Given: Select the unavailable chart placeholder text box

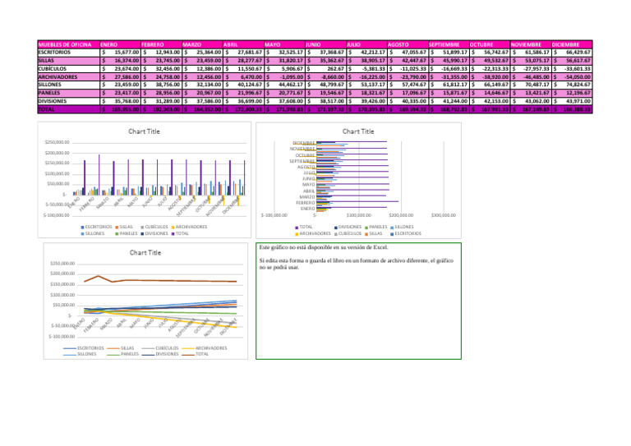Looking at the screenshot, I should click(x=361, y=299).
